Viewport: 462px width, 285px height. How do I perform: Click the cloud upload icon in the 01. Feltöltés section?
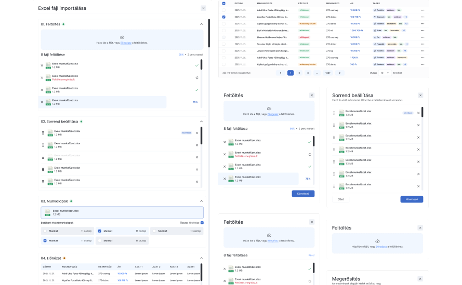[122, 37]
